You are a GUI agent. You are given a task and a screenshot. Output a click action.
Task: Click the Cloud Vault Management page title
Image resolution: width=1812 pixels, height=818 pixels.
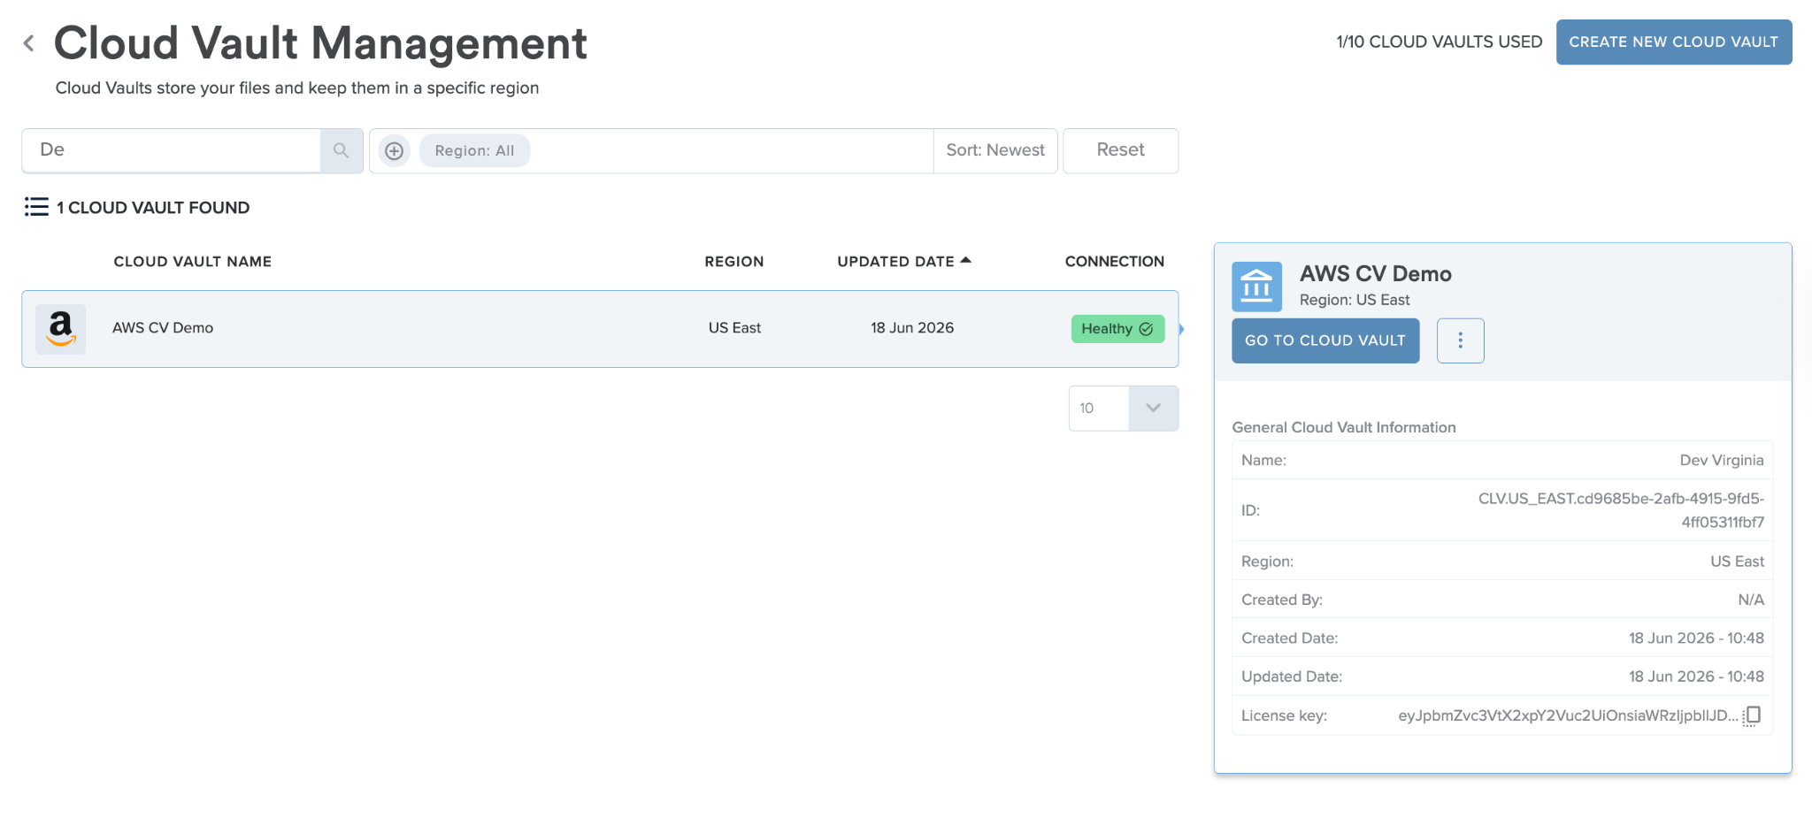pyautogui.click(x=320, y=43)
